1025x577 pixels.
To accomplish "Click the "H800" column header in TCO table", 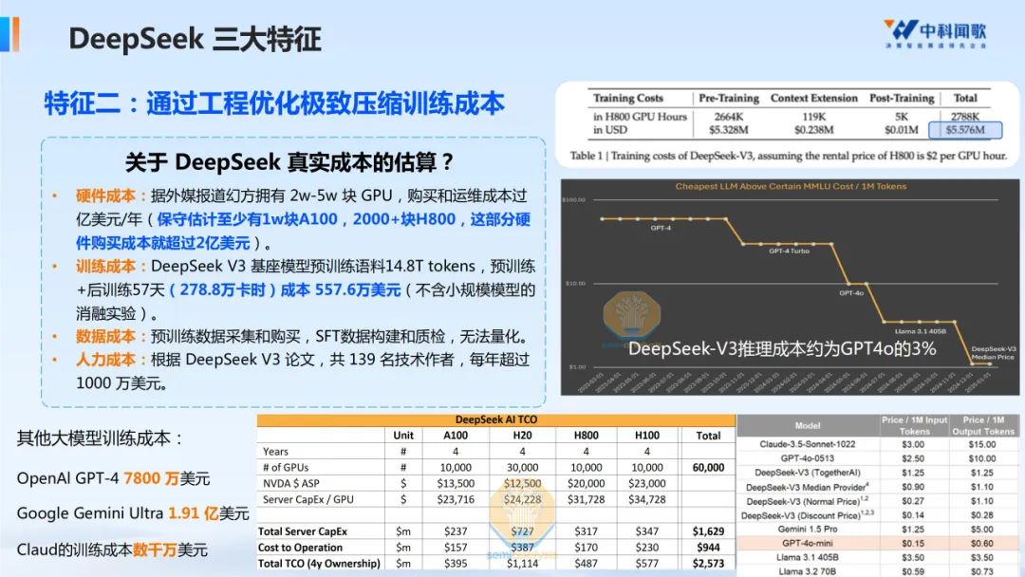I will pos(586,436).
